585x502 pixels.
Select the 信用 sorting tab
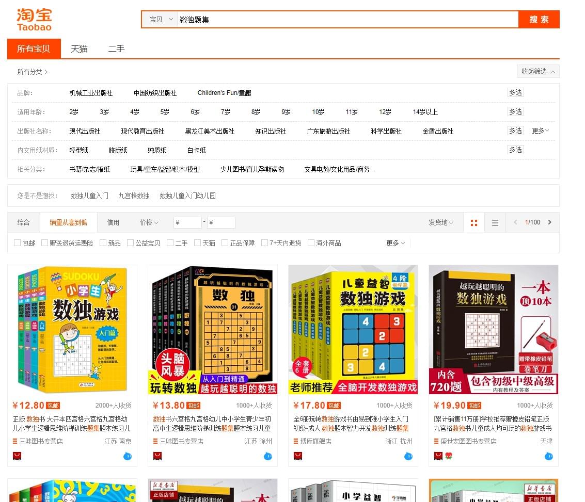click(113, 223)
